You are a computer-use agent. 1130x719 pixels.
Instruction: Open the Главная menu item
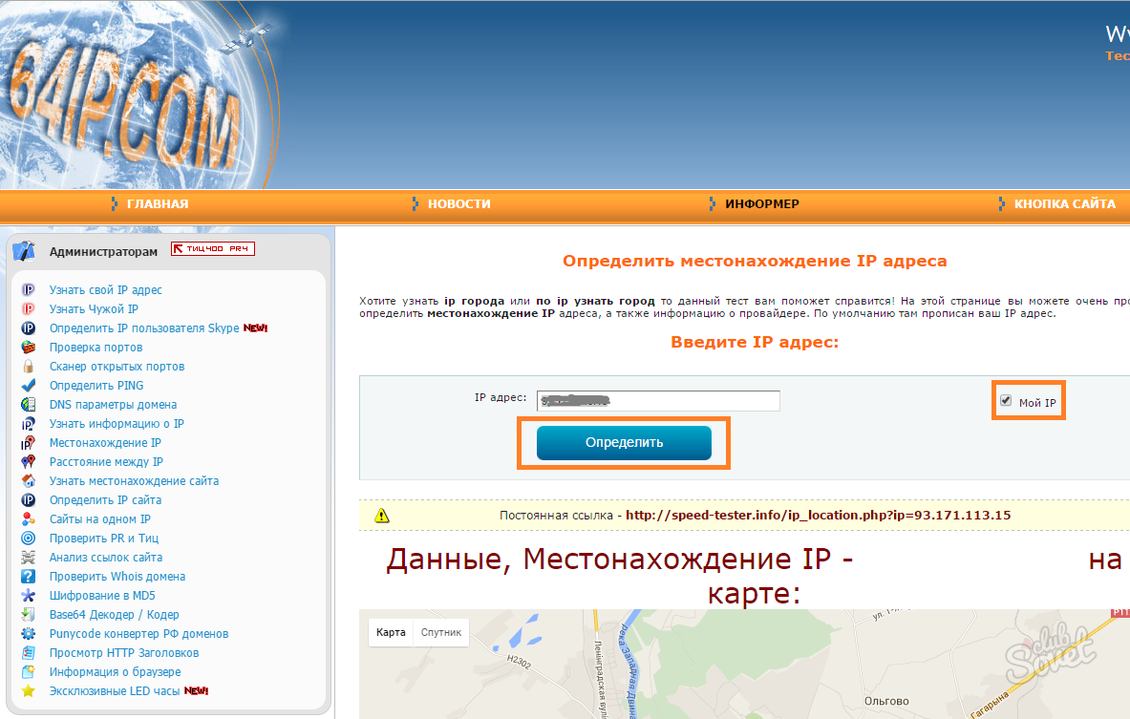click(x=157, y=204)
